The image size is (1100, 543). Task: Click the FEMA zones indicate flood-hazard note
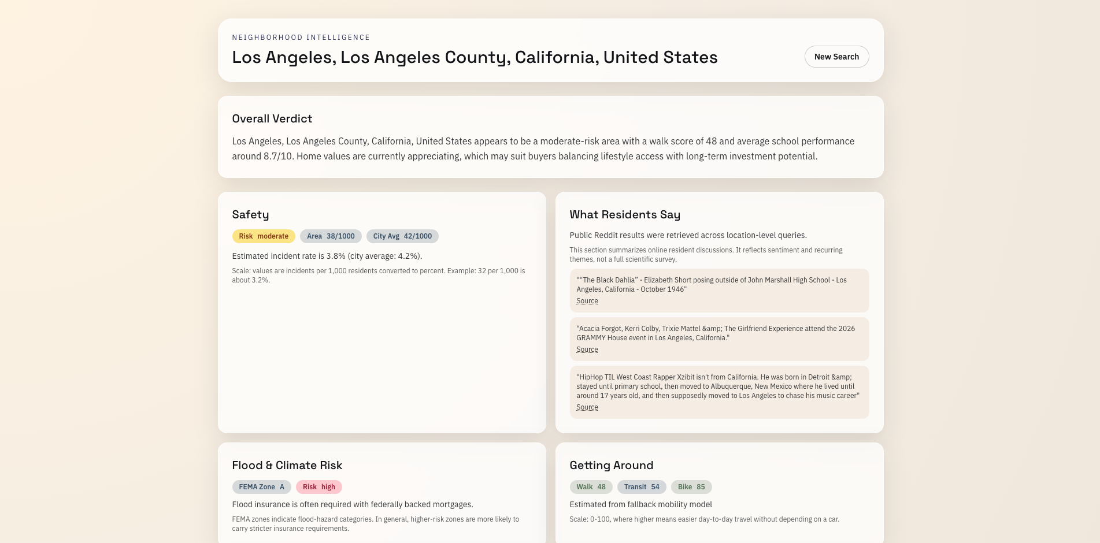pyautogui.click(x=376, y=524)
